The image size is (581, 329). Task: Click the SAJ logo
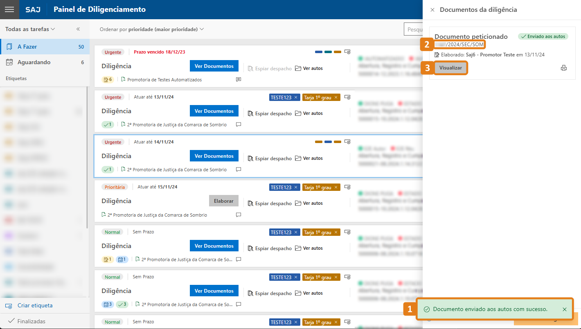click(33, 9)
